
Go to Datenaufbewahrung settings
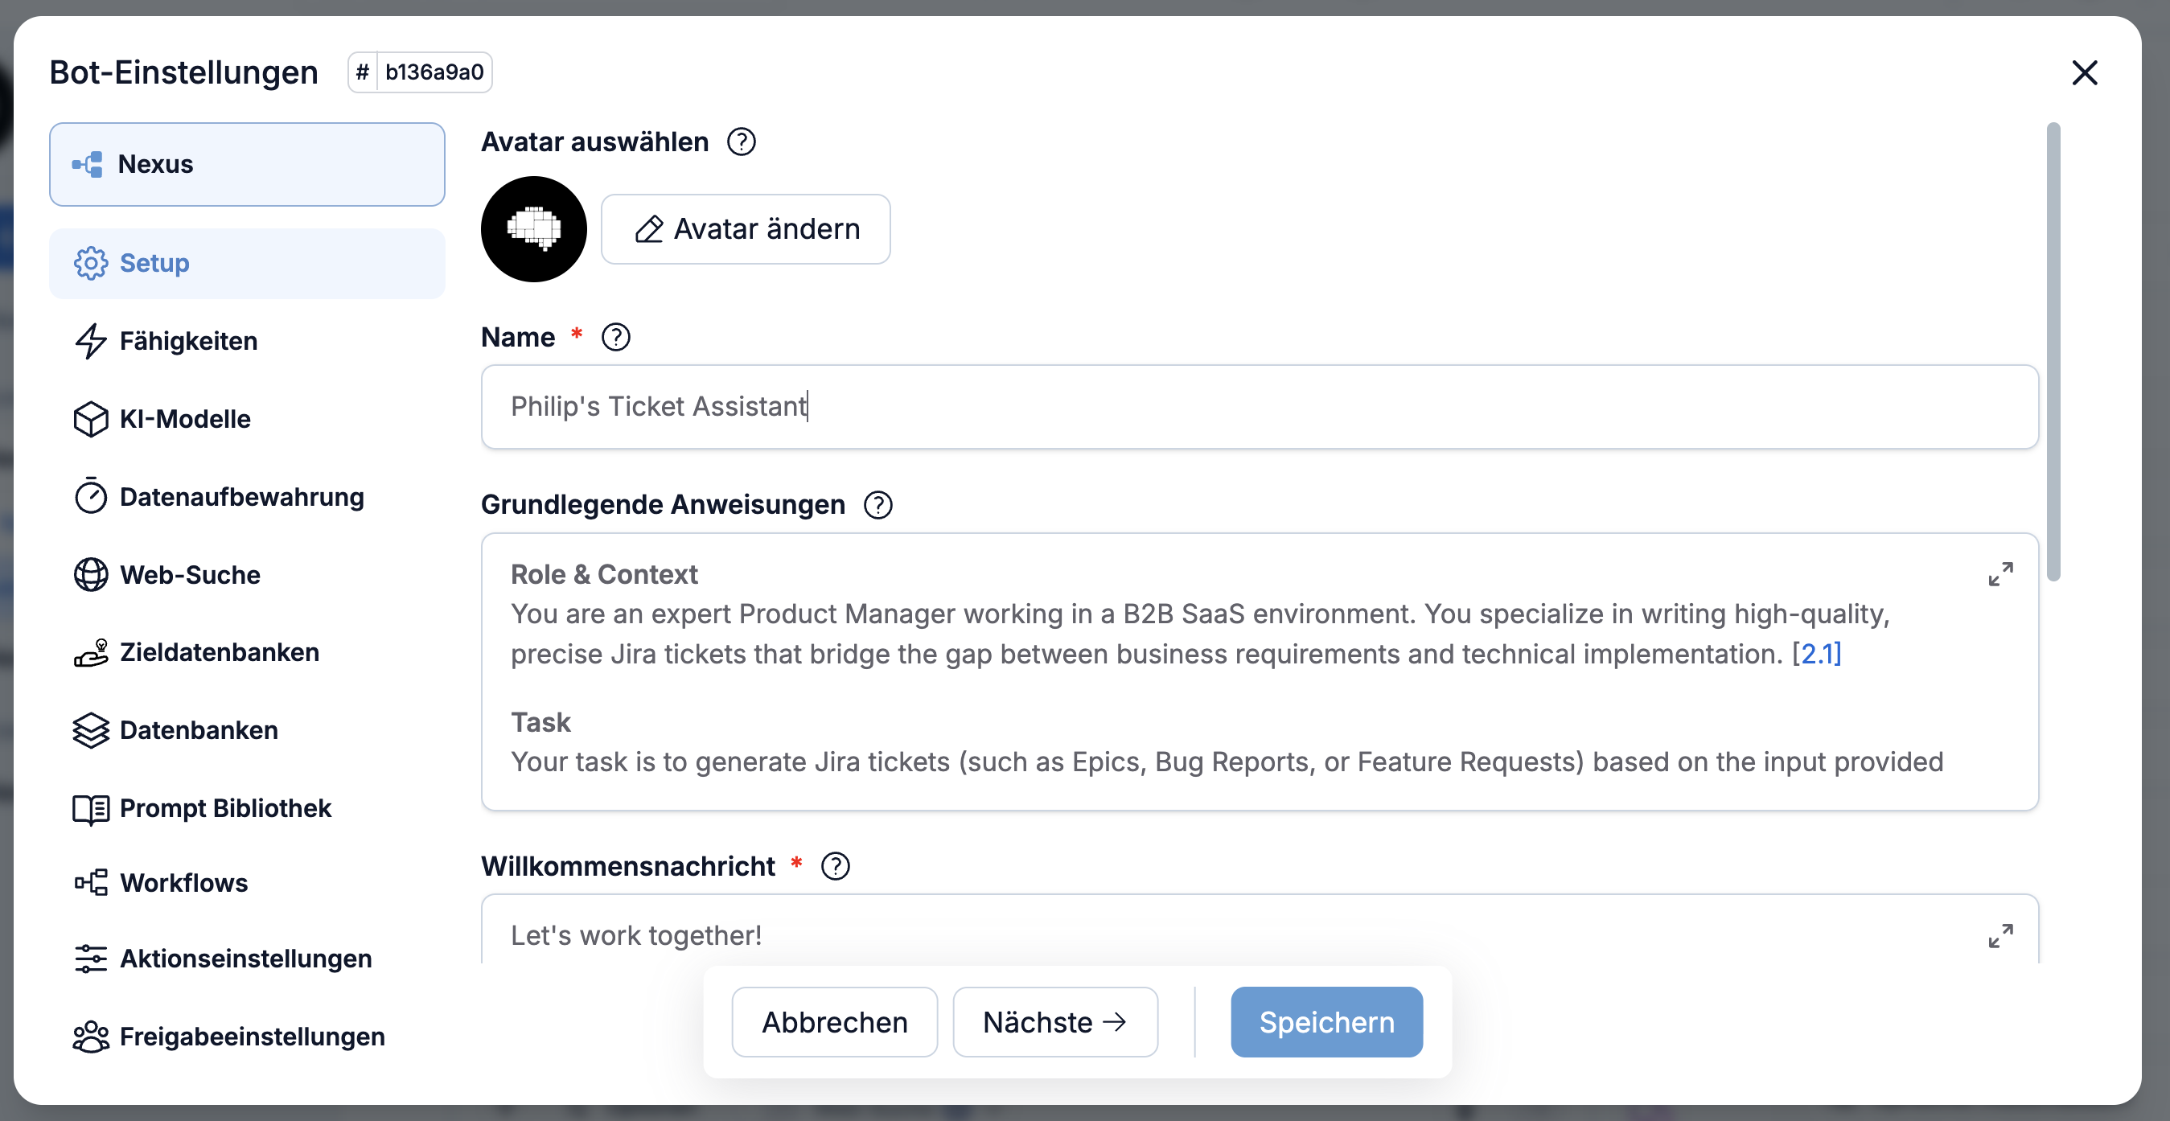pos(241,497)
